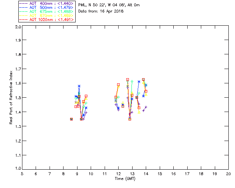This screenshot has height=188, width=235.
Task: Click the 2.0 y-axis label
Action: 18,27
